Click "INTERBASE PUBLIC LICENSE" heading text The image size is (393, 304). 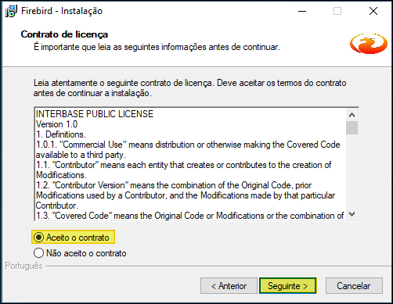point(95,114)
